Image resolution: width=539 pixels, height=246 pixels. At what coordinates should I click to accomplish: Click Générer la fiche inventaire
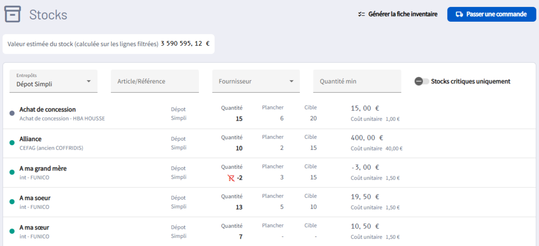pos(403,14)
